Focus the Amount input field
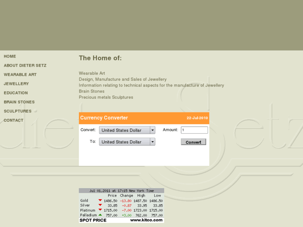The height and width of the screenshot is (227, 303). tap(194, 130)
